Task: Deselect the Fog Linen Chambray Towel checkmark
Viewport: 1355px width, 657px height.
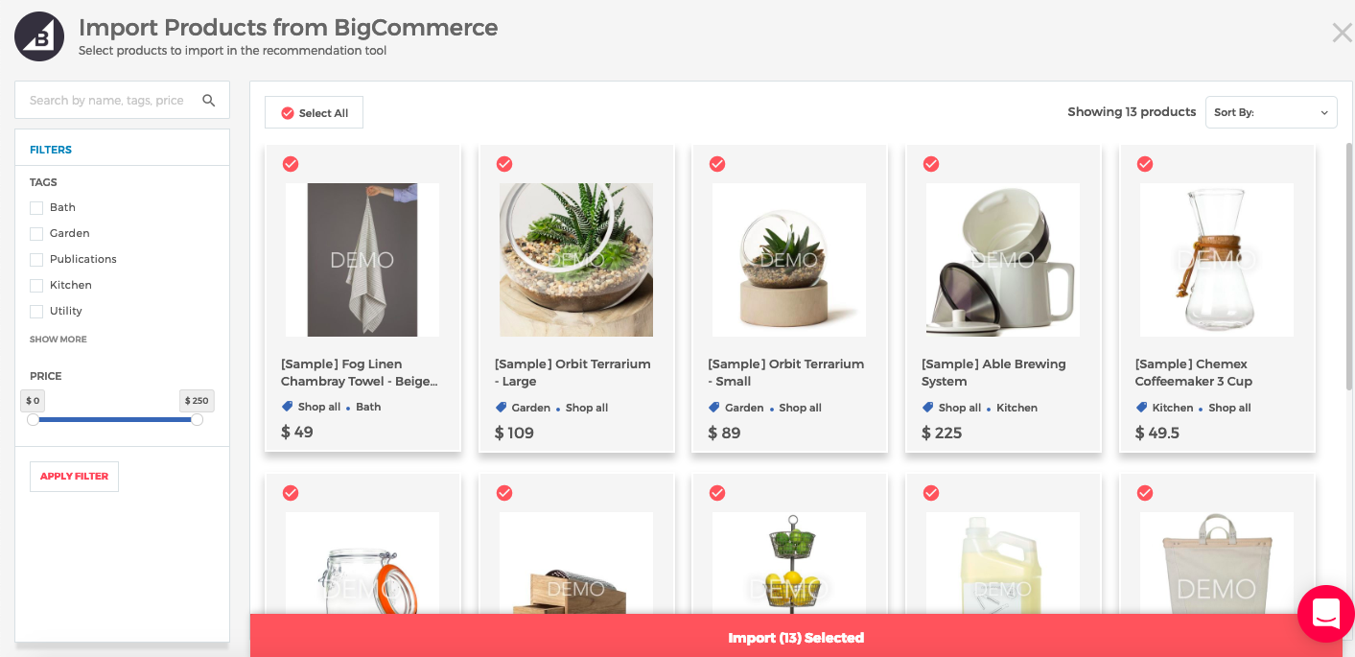Action: [x=291, y=164]
